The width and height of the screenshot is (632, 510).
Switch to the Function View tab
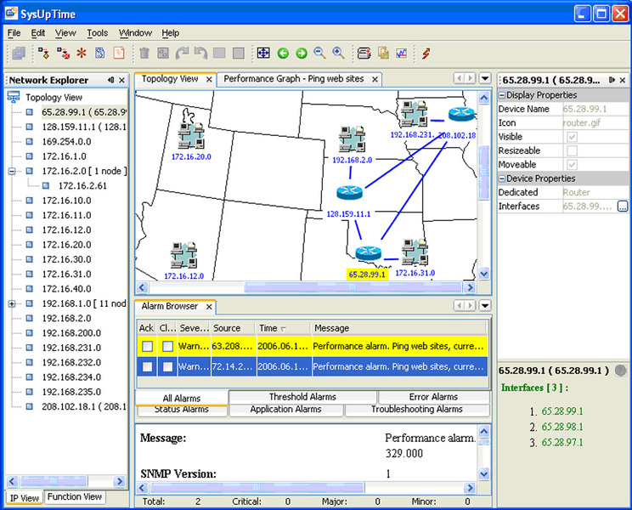pyautogui.click(x=75, y=496)
